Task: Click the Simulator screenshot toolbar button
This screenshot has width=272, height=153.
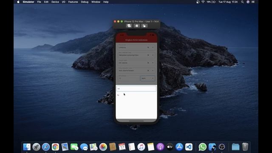Action: coord(129,26)
